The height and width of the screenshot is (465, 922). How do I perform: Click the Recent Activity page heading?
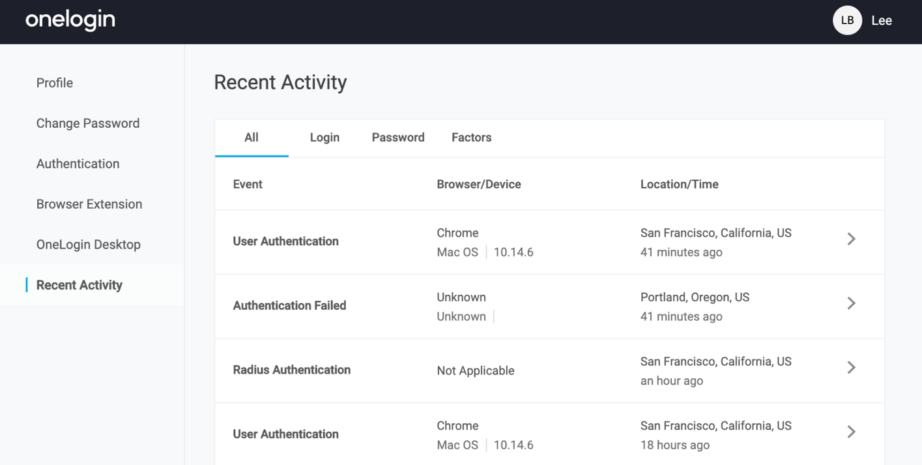click(280, 82)
